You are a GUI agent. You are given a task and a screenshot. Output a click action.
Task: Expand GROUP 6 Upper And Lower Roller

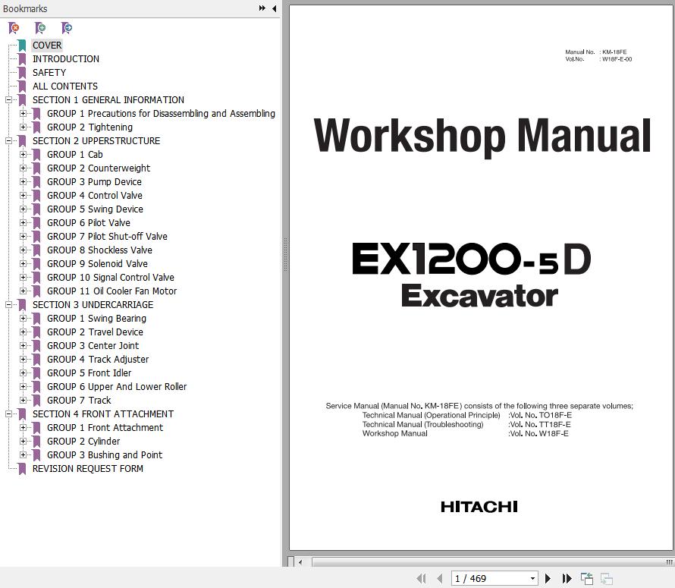(23, 387)
